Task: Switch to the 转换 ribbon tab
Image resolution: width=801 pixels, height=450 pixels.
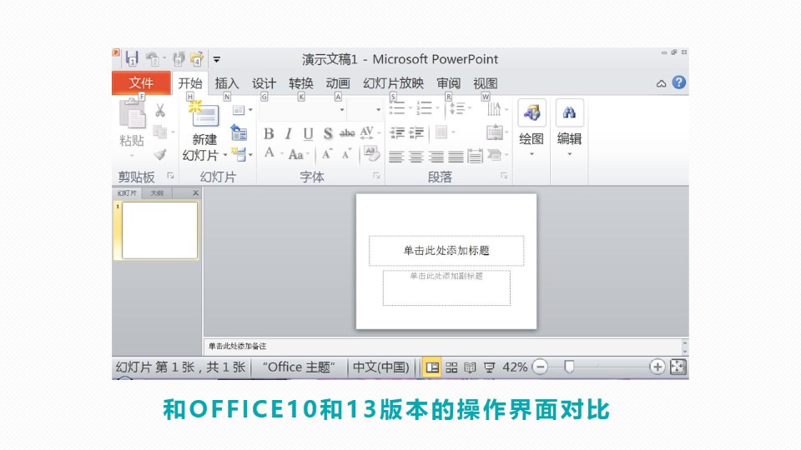Action: [301, 83]
